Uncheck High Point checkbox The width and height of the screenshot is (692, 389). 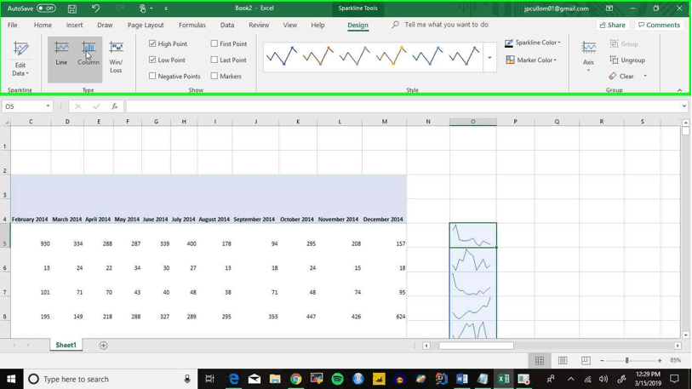pyautogui.click(x=152, y=43)
